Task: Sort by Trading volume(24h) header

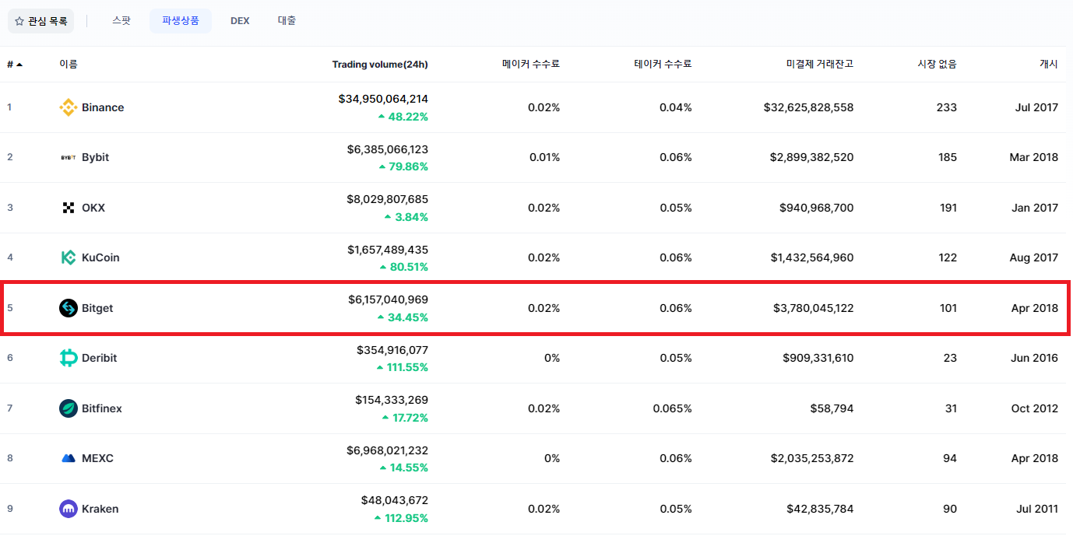Action: tap(380, 64)
